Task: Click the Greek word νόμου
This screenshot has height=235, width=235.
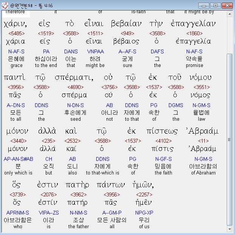Action: 201,78
